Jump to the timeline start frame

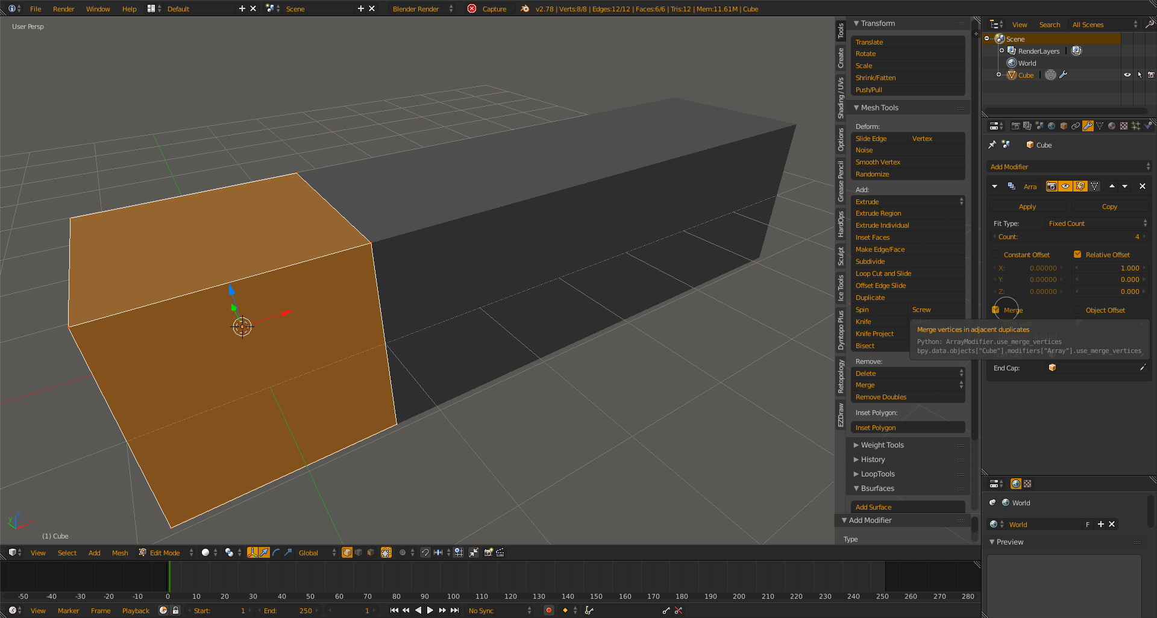(x=394, y=610)
